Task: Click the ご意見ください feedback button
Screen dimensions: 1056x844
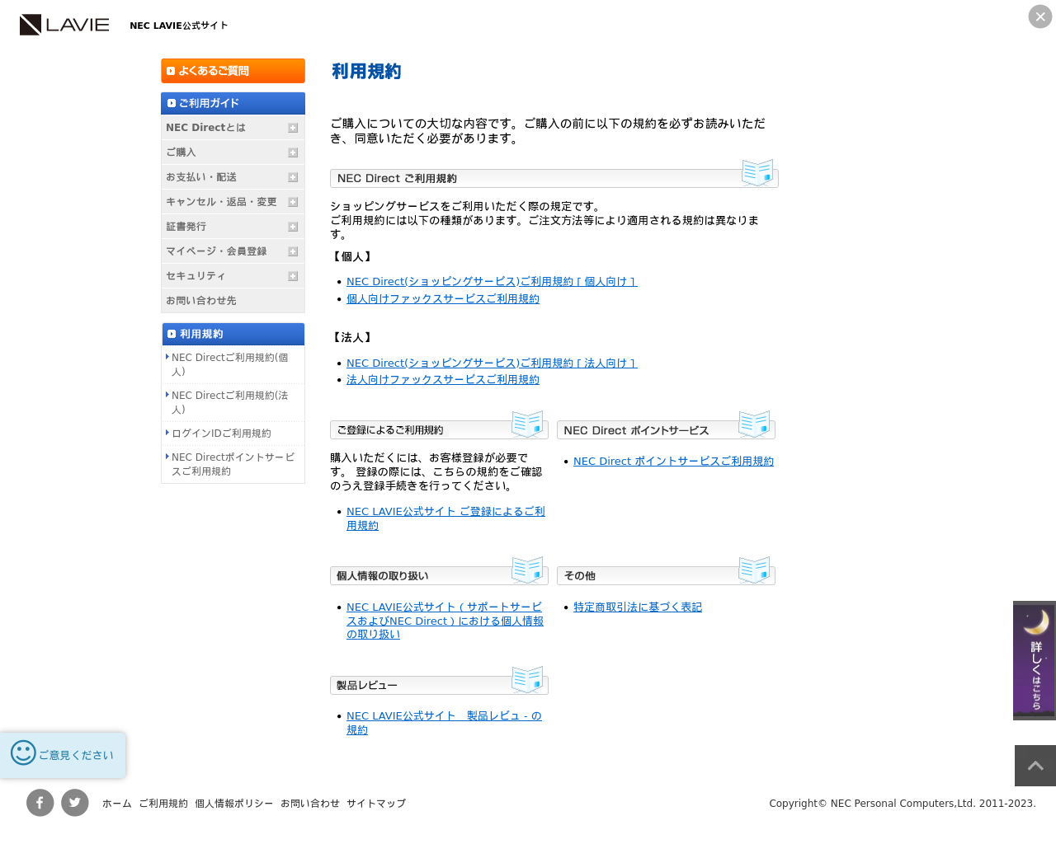Action: click(x=63, y=755)
